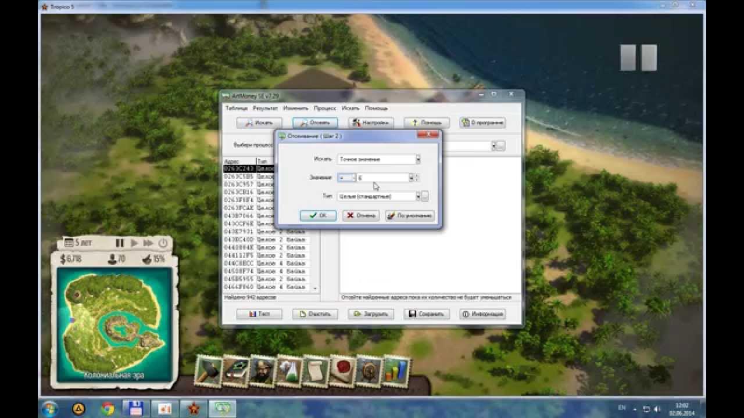The image size is (744, 418).
Task: Click the treasury dollar amount
Action: pos(71,259)
